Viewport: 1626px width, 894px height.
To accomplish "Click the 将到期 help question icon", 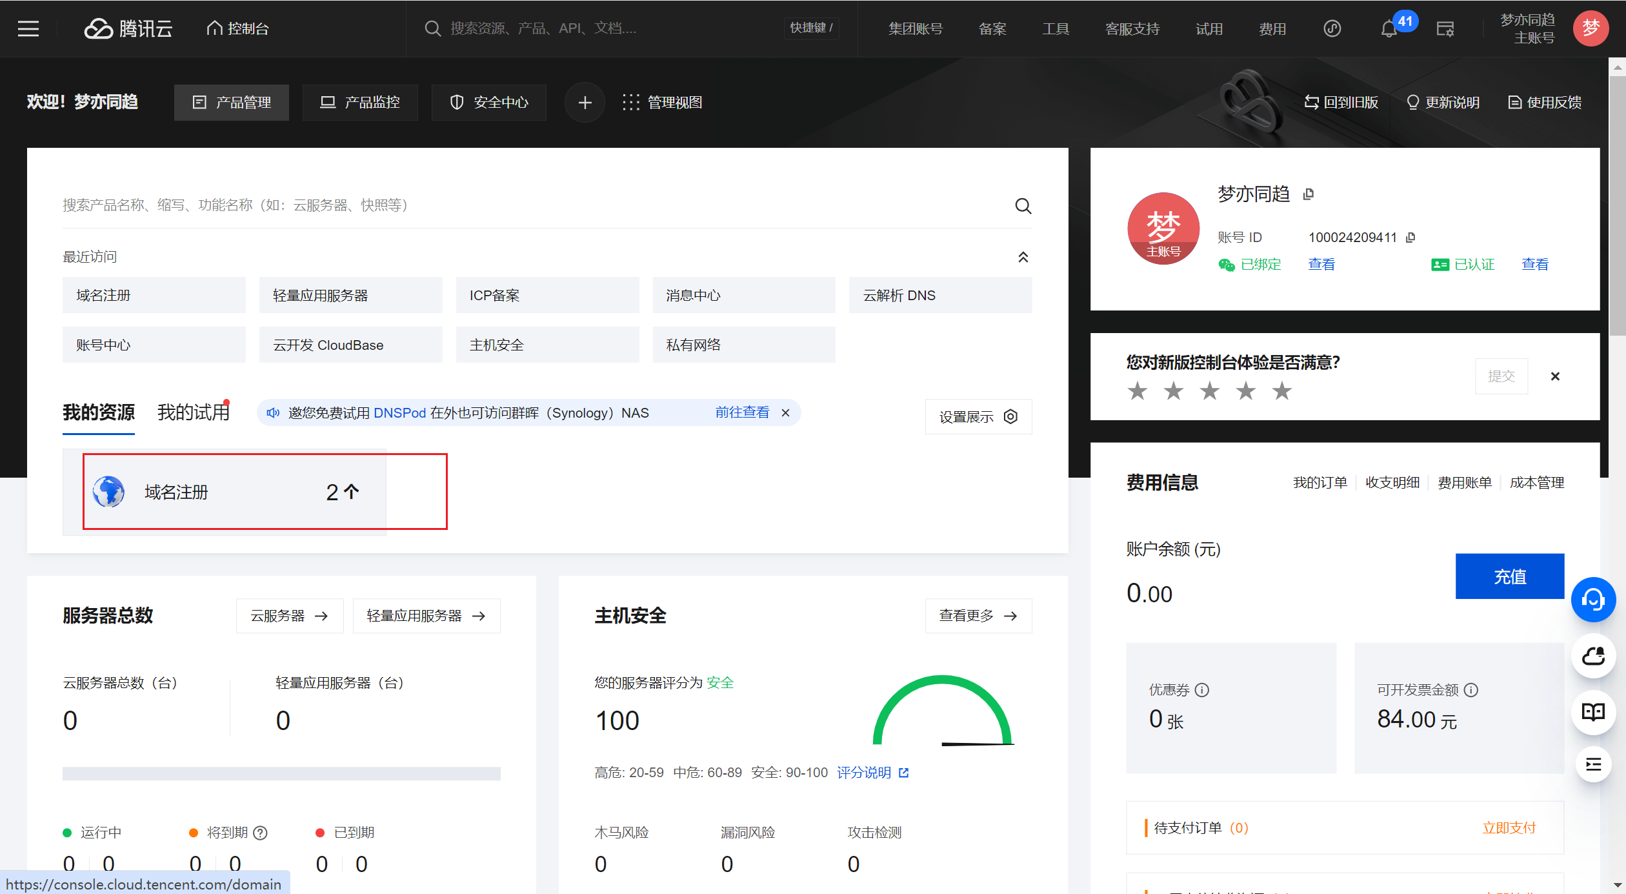I will click(x=260, y=833).
